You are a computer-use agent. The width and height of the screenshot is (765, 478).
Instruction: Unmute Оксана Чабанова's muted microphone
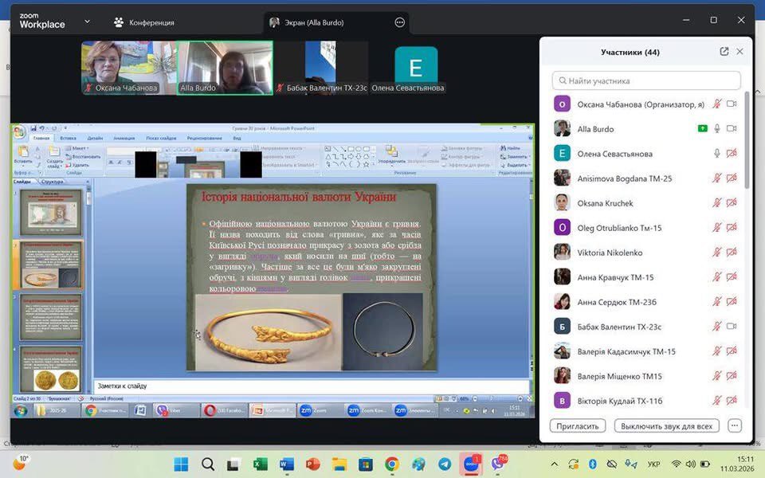[x=717, y=104]
